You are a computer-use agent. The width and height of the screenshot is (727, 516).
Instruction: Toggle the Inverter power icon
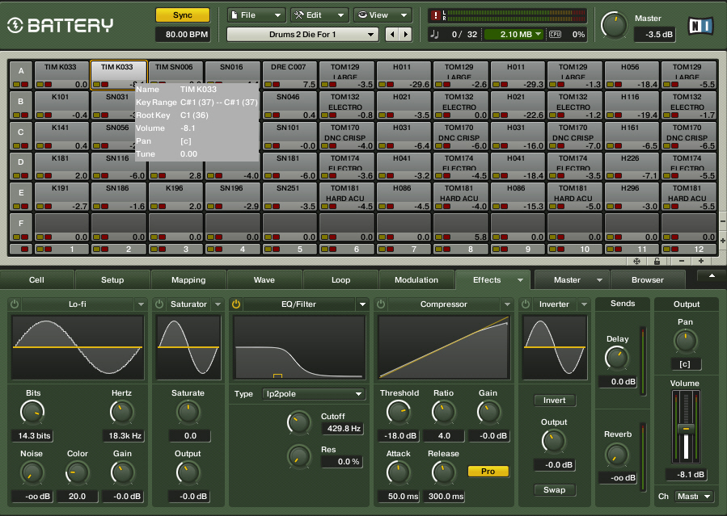pos(526,304)
